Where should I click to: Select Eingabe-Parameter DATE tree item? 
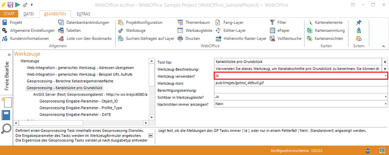pyautogui.click(x=75, y=115)
